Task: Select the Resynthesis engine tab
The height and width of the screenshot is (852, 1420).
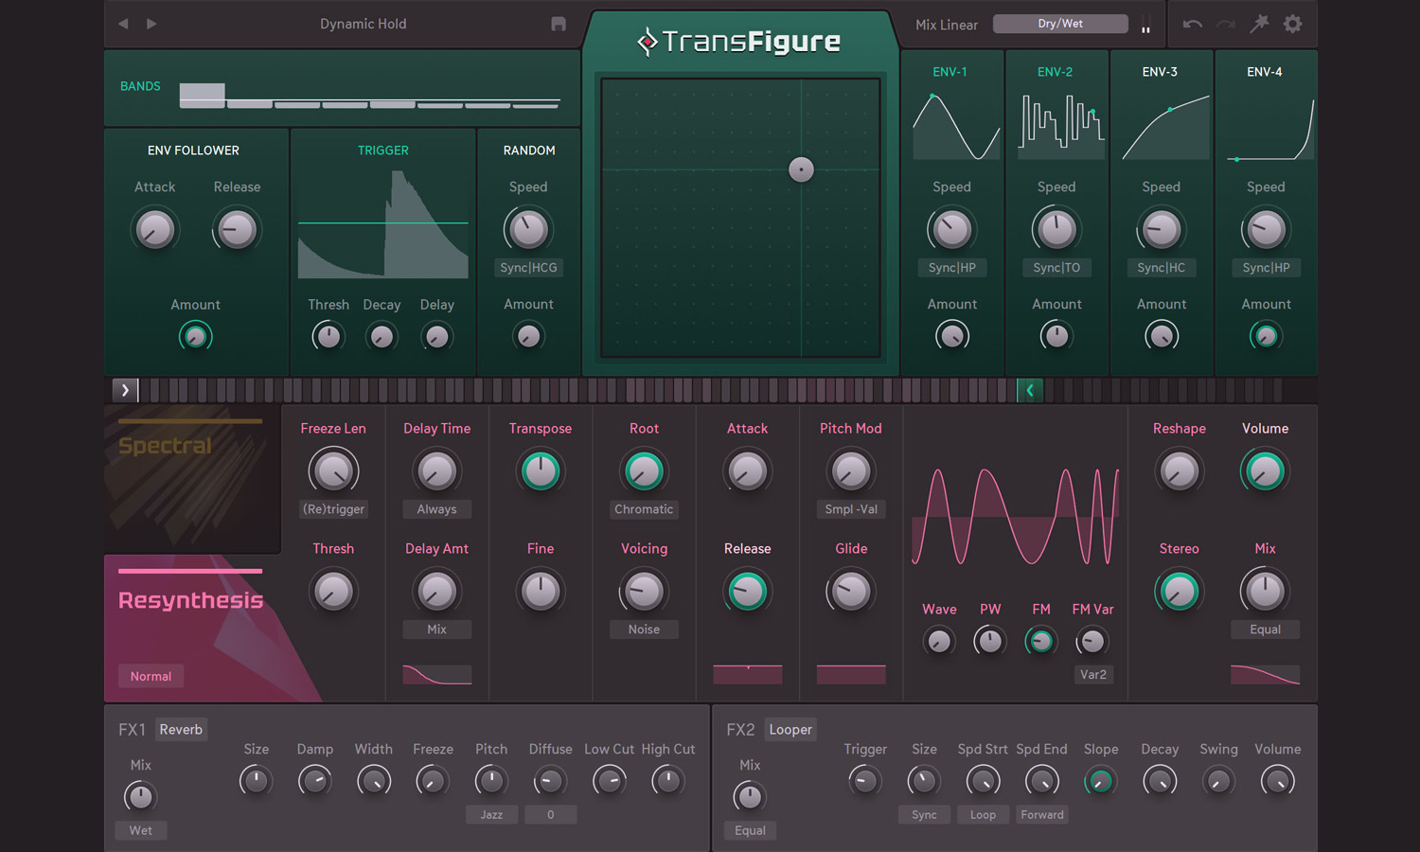Action: point(191,600)
